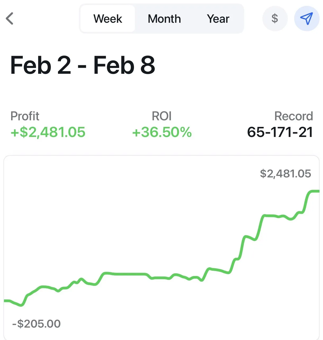Click the -$205.00 chart low label
This screenshot has width=323, height=340.
(37, 324)
